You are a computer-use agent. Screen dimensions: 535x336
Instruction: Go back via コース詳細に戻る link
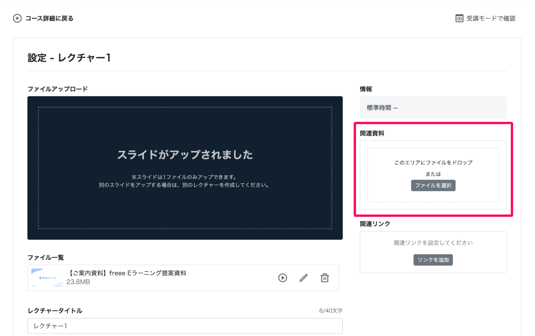[x=49, y=19]
